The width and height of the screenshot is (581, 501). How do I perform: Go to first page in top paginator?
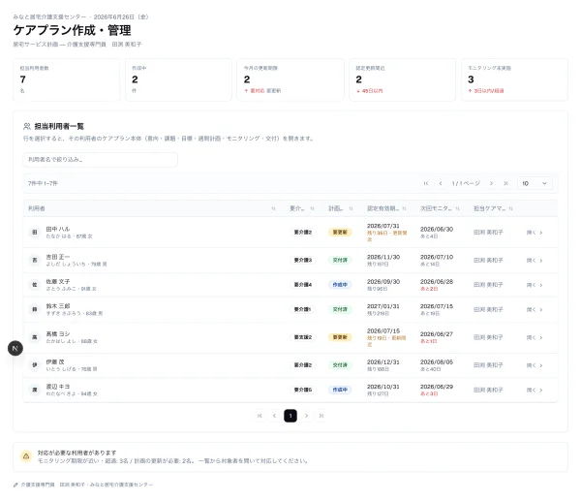pyautogui.click(x=426, y=183)
